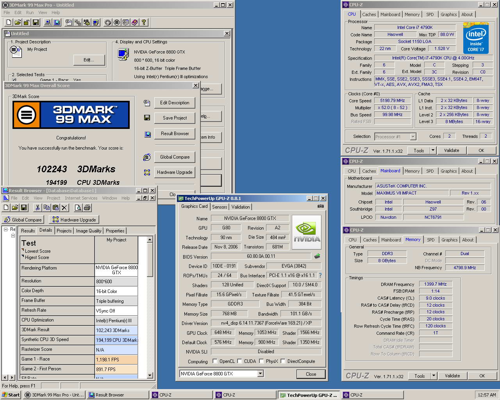Screen dimensions: 500x400
Task: Click Global Compare button in score dialog
Action: (175, 157)
